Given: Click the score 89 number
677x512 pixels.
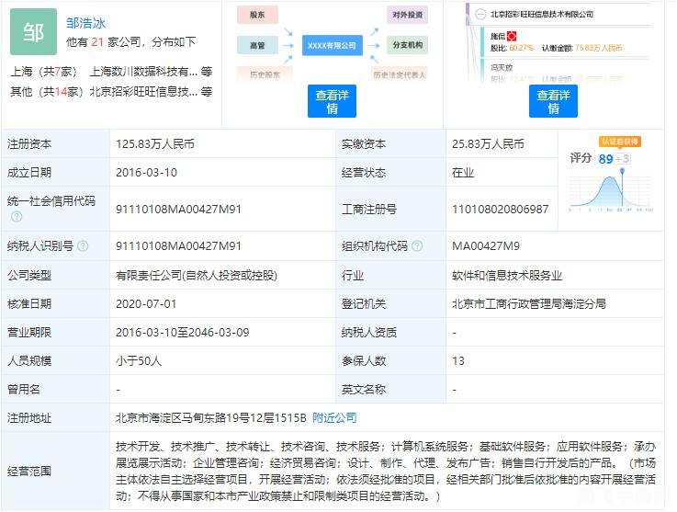Looking at the screenshot, I should click(605, 158).
